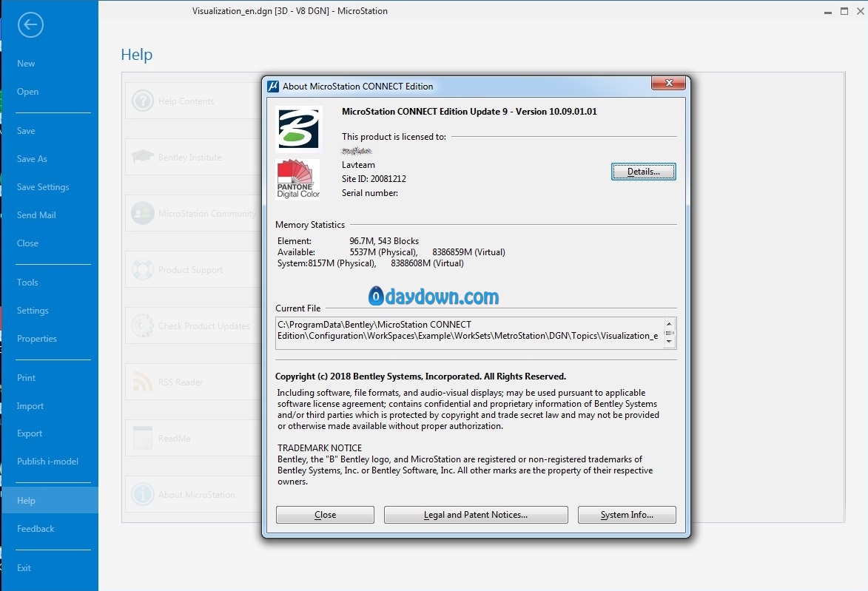Click the Check Product Updates label
The image size is (868, 591).
(204, 326)
